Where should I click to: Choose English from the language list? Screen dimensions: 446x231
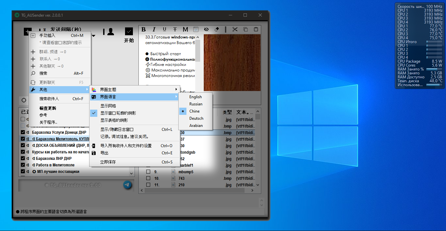tap(195, 97)
